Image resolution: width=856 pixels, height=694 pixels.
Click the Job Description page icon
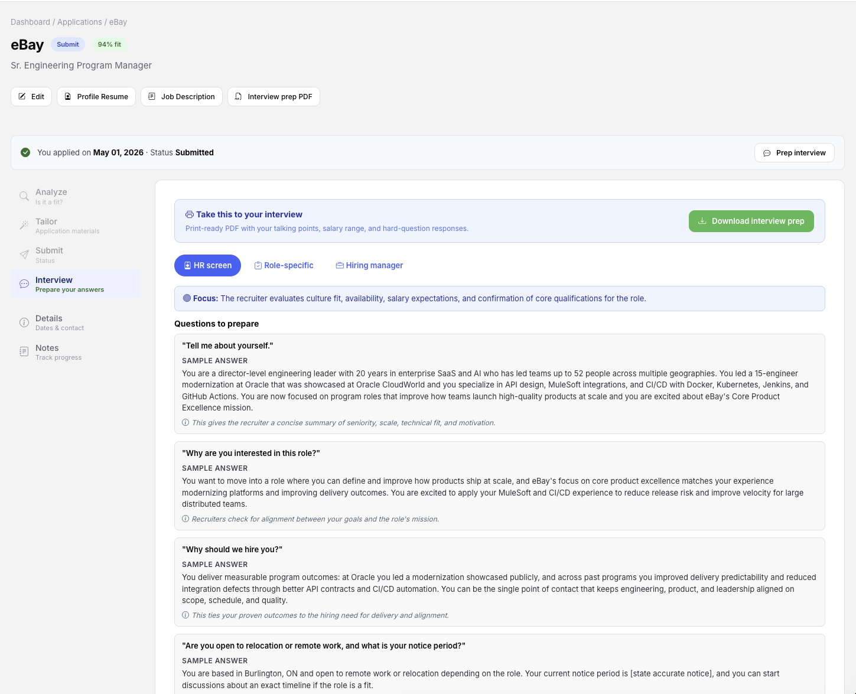[x=152, y=96]
